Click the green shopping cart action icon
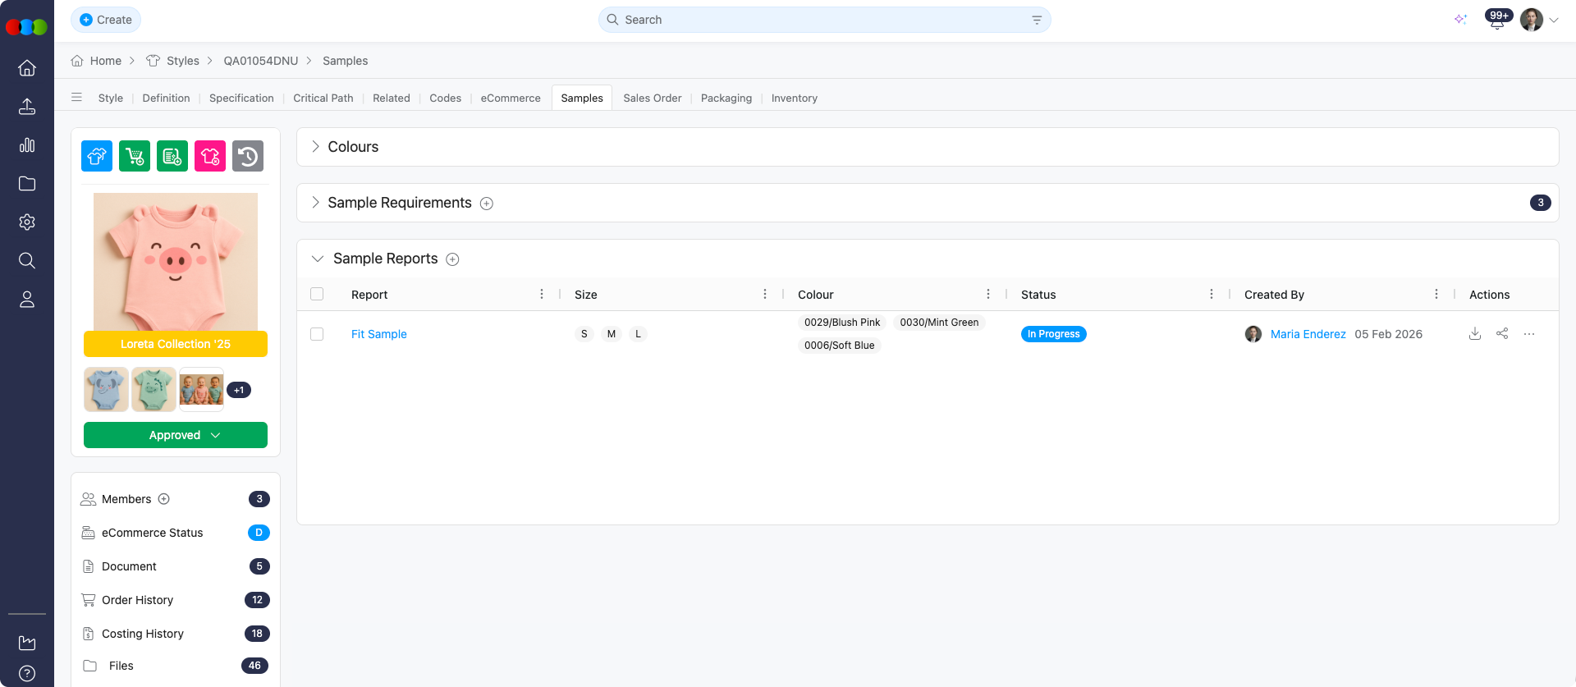 click(x=135, y=156)
